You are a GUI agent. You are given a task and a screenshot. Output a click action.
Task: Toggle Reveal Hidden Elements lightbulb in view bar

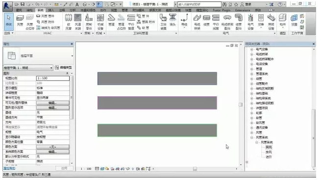click(x=133, y=169)
